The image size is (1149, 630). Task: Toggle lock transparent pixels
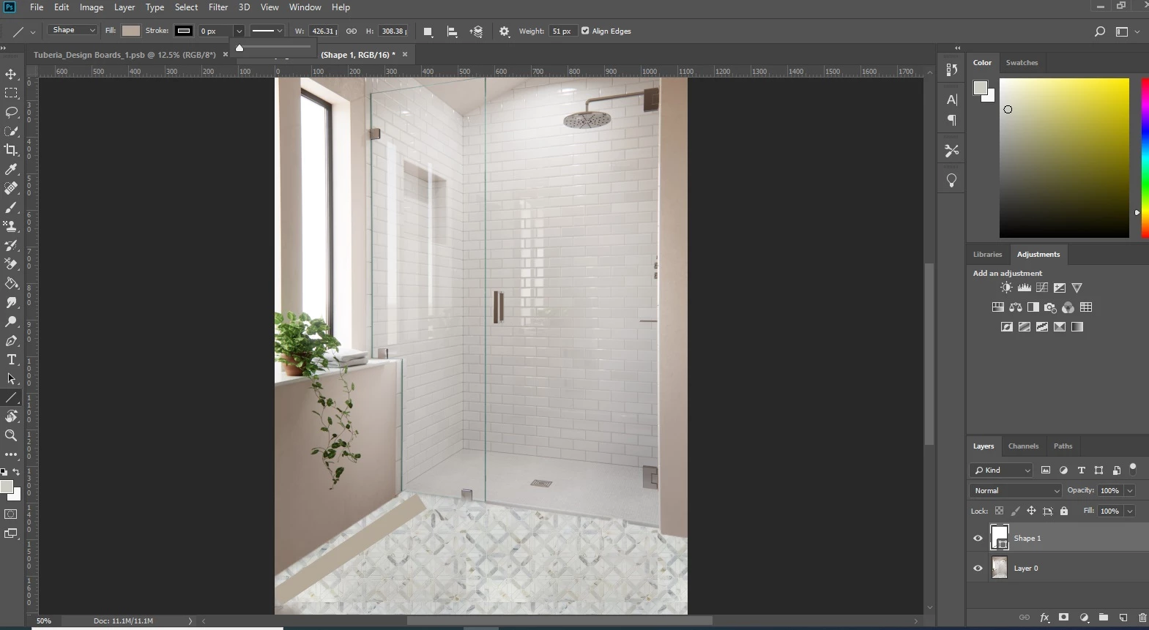[x=999, y=511]
